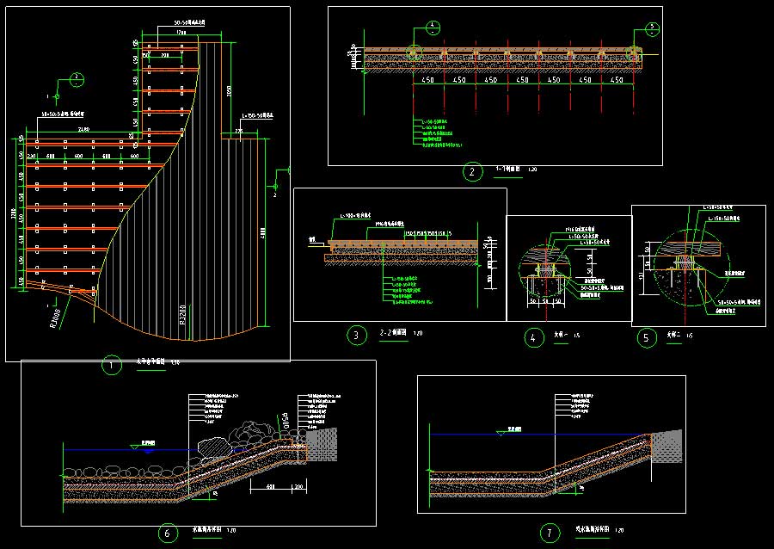Click drawing number 3 circle label
The width and height of the screenshot is (774, 549).
coord(357,336)
